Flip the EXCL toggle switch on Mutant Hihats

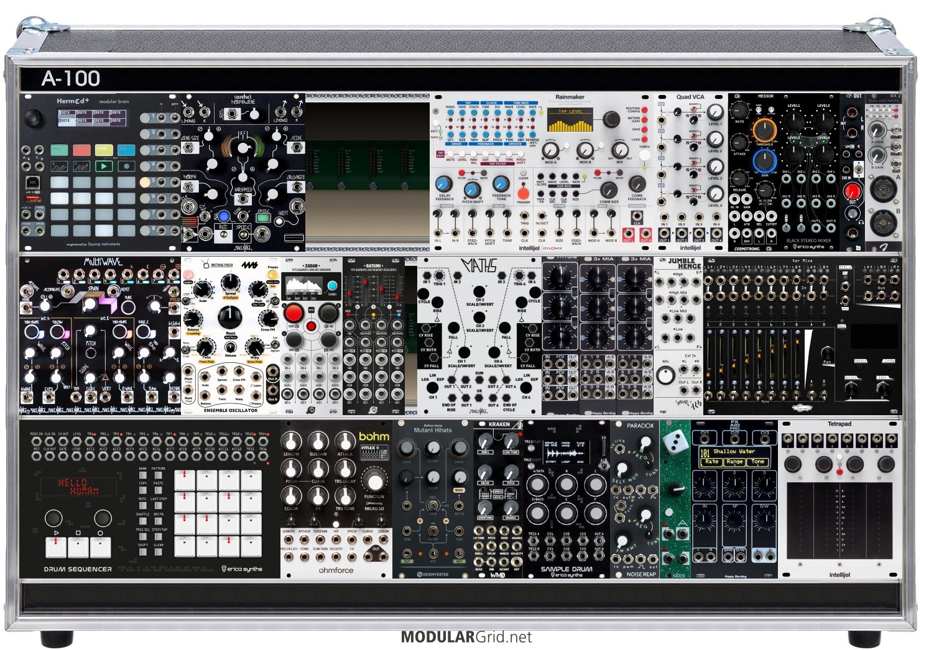[x=433, y=506]
